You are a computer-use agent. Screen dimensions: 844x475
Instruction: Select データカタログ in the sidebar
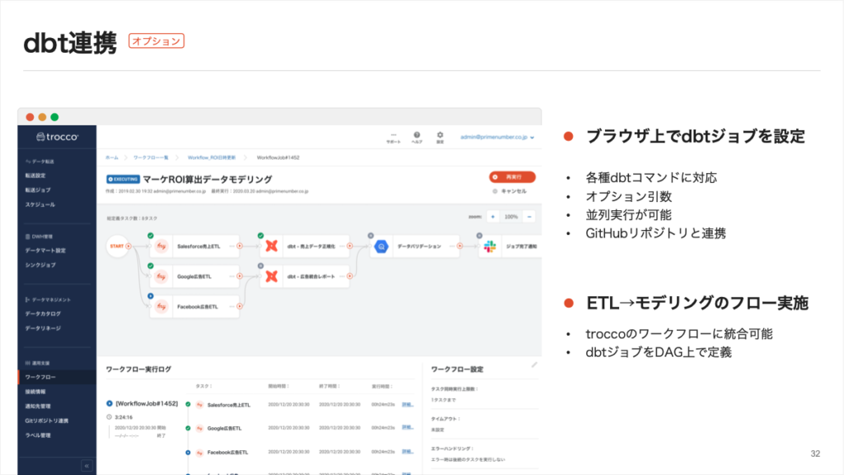pyautogui.click(x=43, y=313)
